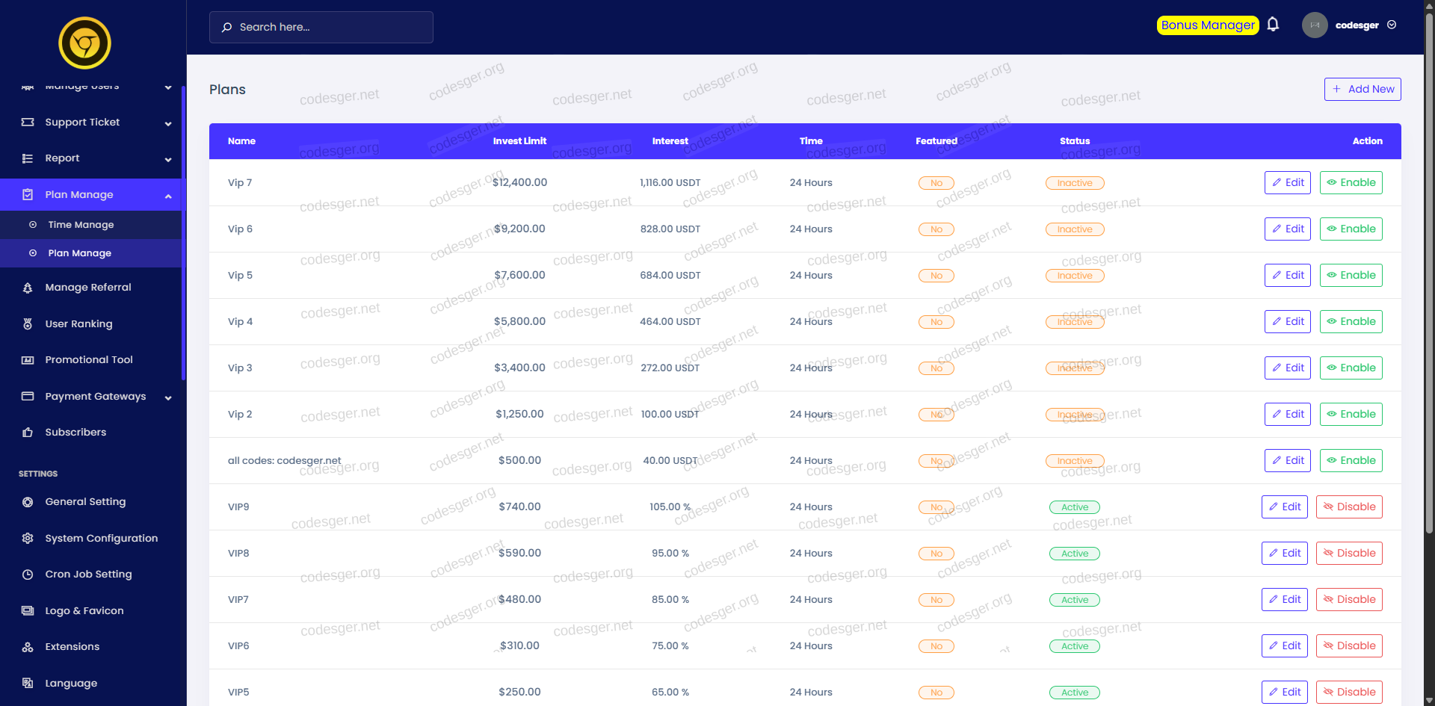Click the Extensions icon in sidebar
The height and width of the screenshot is (706, 1435).
point(28,647)
